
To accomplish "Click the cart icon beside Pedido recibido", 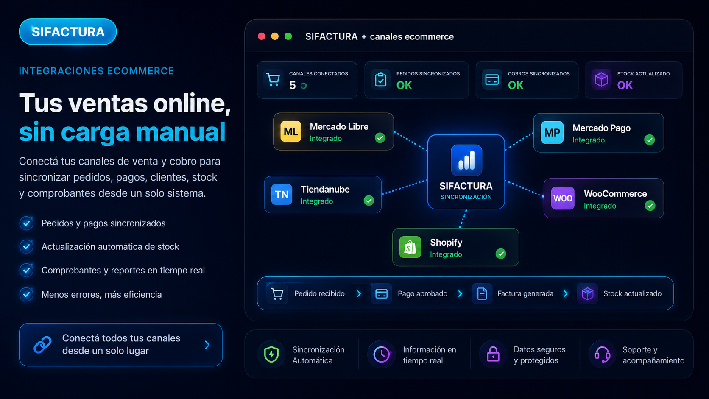I will pos(277,293).
